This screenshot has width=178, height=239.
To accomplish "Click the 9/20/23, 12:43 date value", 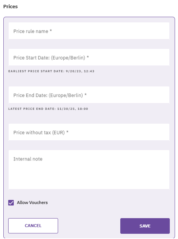I will coord(80,71).
